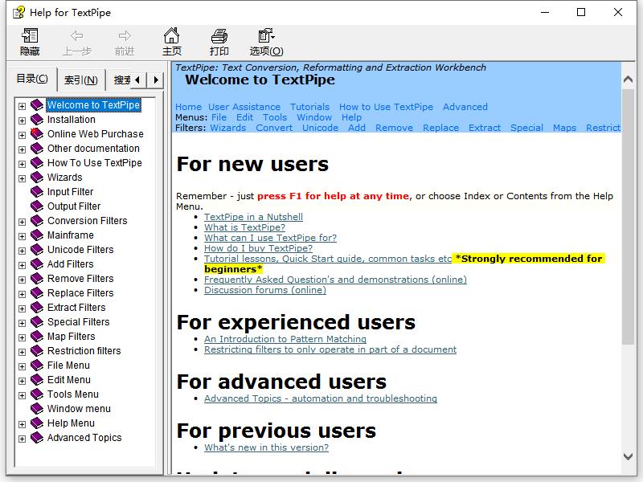Click the Wizards book icon
This screenshot has height=482, width=643.
pos(37,178)
